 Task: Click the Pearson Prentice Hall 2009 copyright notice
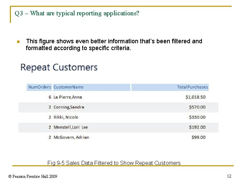tap(33, 176)
